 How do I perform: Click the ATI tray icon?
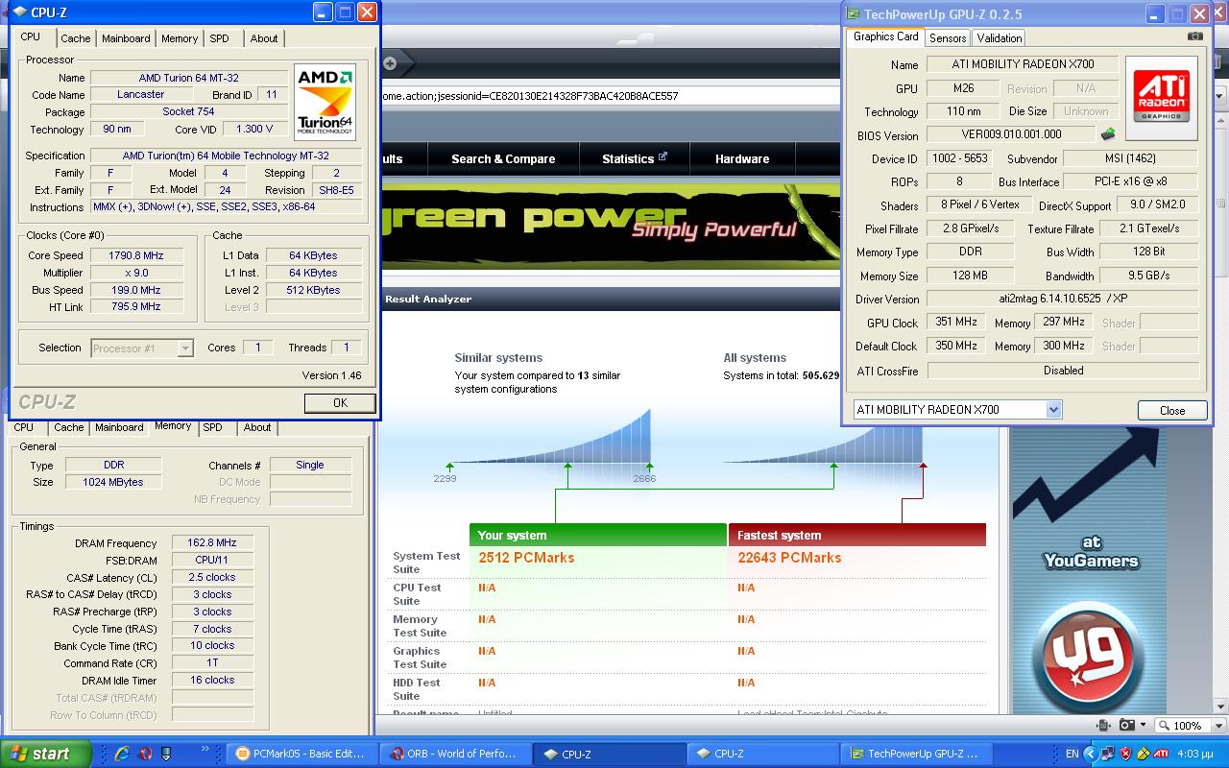pyautogui.click(x=1161, y=754)
